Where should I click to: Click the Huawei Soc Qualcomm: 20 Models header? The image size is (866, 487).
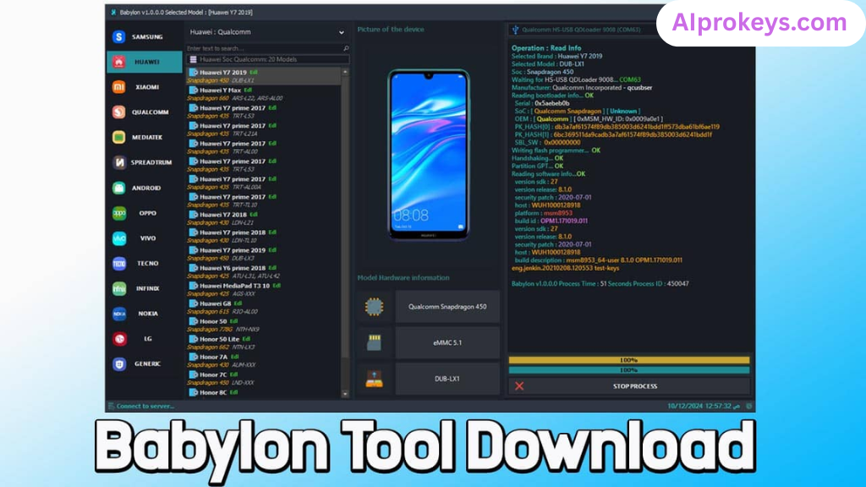(268, 59)
